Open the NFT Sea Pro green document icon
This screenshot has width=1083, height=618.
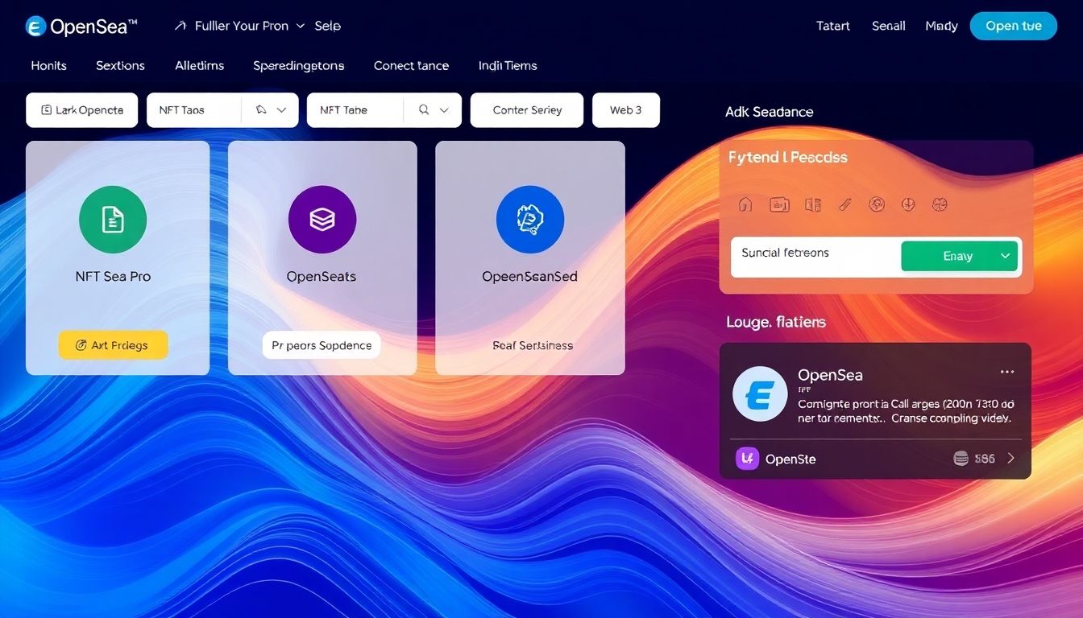113,219
